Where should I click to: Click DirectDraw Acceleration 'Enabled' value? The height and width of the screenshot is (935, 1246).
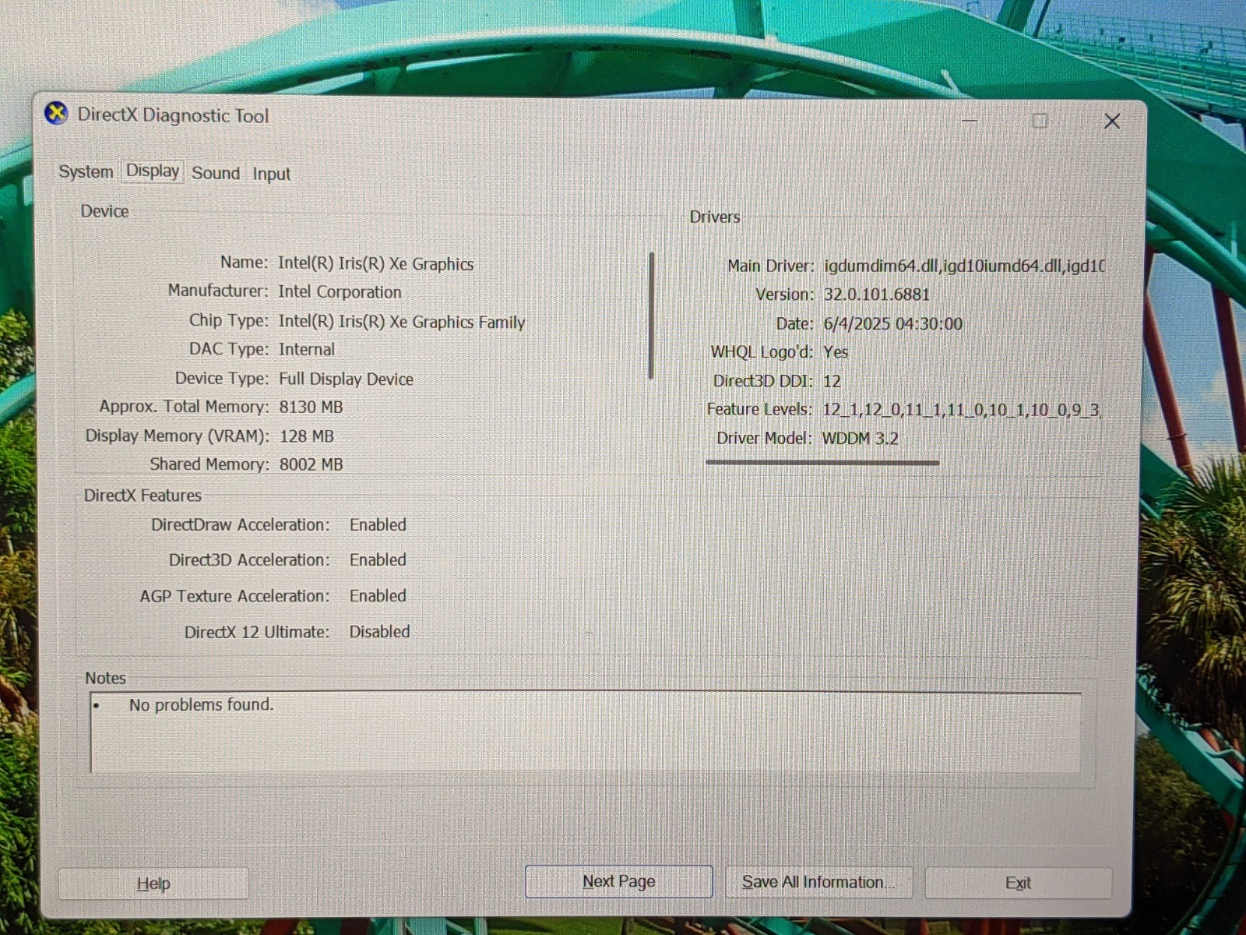[x=378, y=525]
